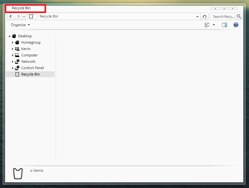Click the '0 items' status text

(37, 170)
